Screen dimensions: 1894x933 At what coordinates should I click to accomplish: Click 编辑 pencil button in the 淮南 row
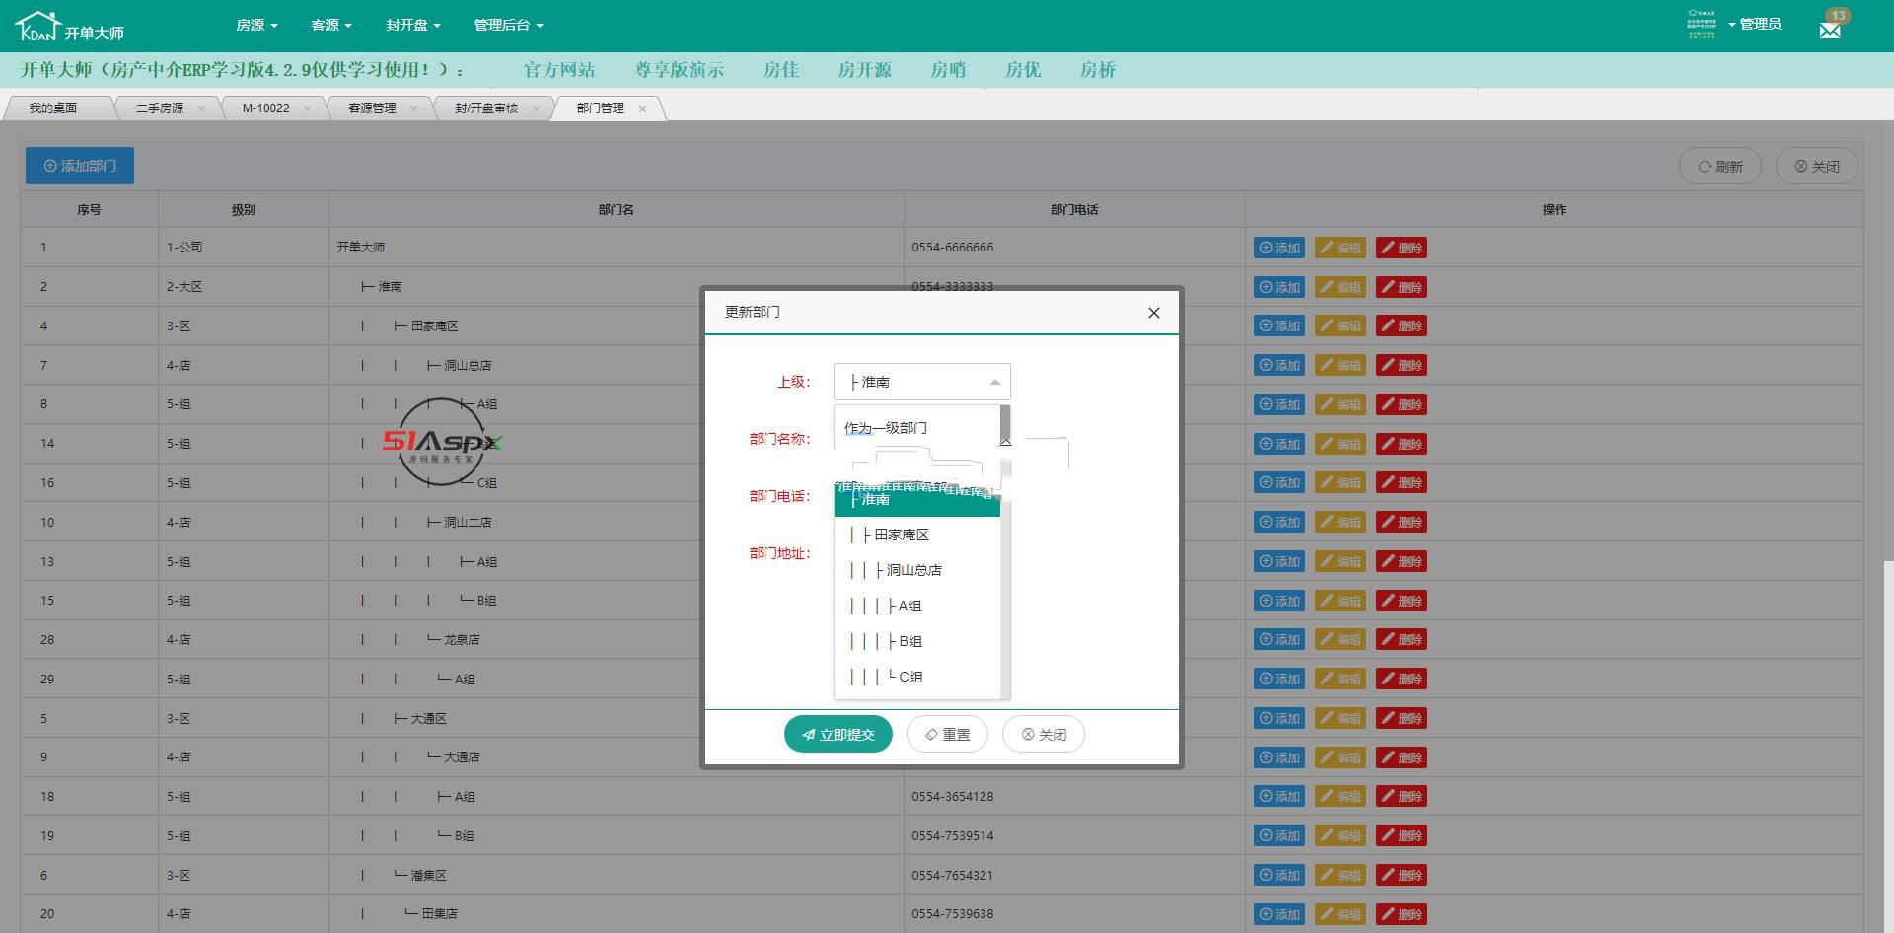click(x=1340, y=287)
